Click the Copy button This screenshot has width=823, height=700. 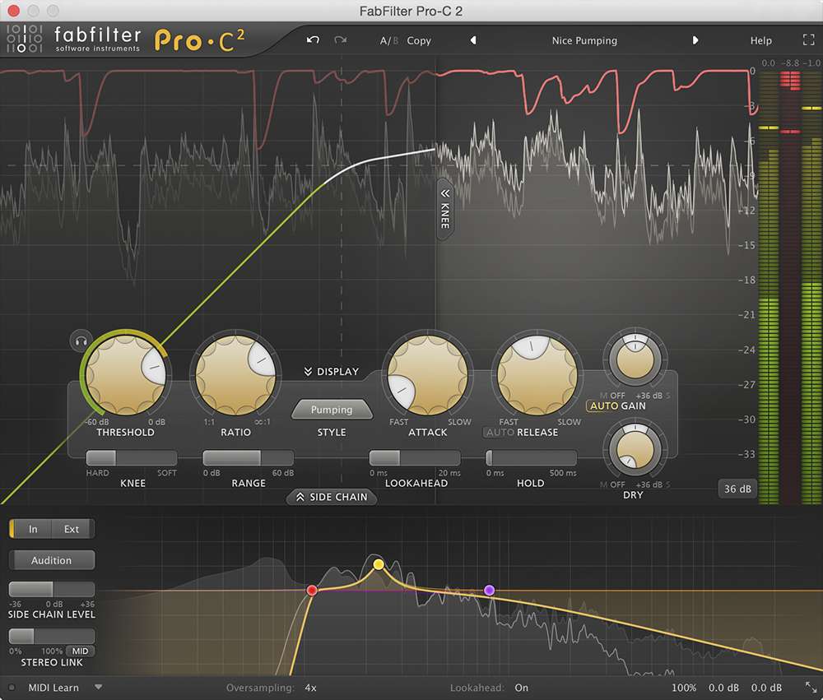coord(419,40)
